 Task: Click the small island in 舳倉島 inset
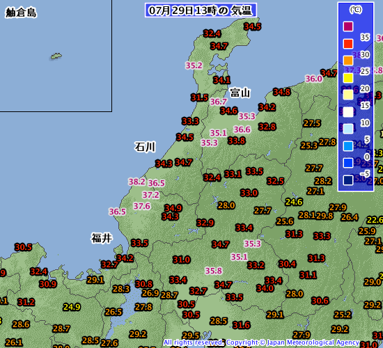click(x=56, y=56)
